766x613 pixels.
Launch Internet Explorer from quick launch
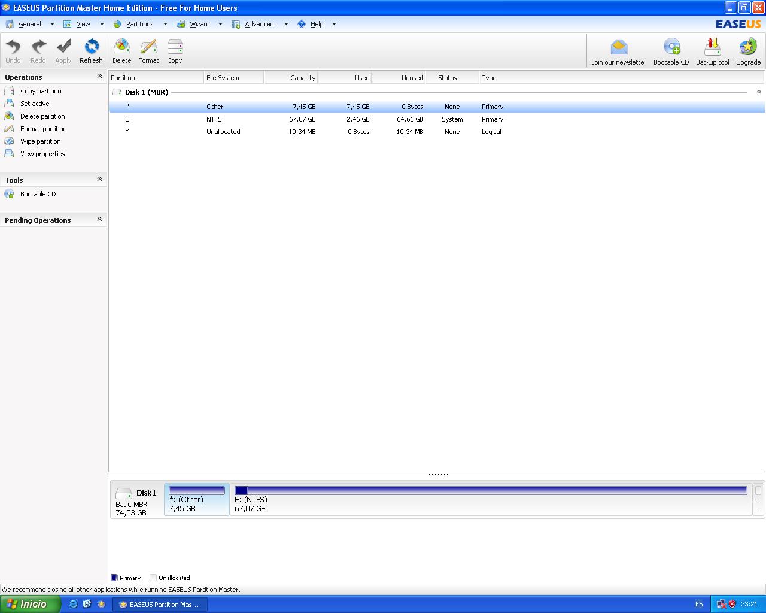pos(74,604)
